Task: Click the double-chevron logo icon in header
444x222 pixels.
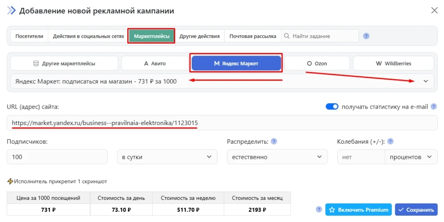Action: [11, 11]
